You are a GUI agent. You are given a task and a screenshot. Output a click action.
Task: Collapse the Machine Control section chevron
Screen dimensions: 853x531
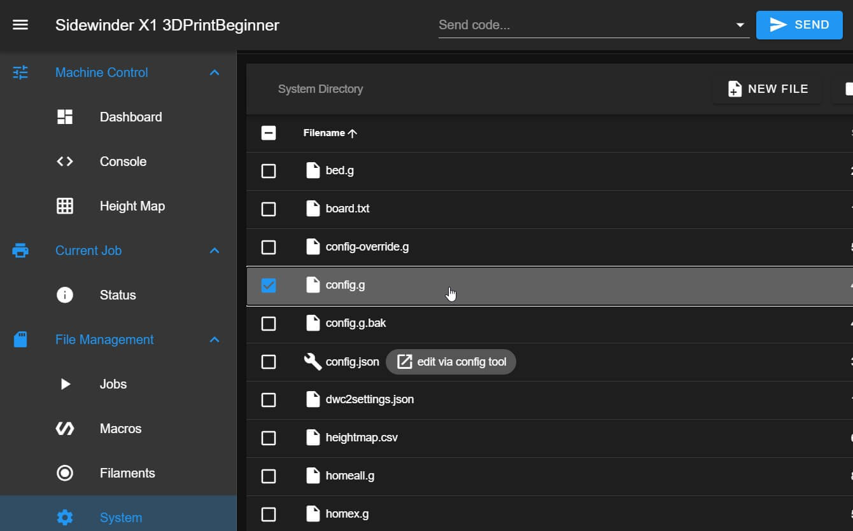(x=215, y=72)
